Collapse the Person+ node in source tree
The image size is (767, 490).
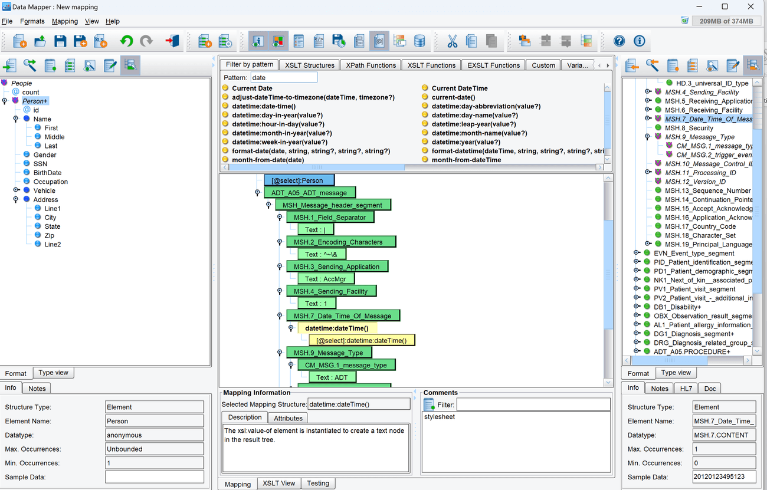[x=5, y=101]
